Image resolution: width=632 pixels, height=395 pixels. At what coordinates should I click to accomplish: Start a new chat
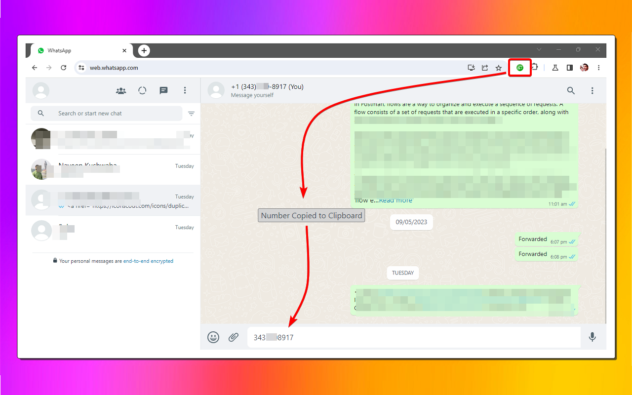tap(163, 90)
